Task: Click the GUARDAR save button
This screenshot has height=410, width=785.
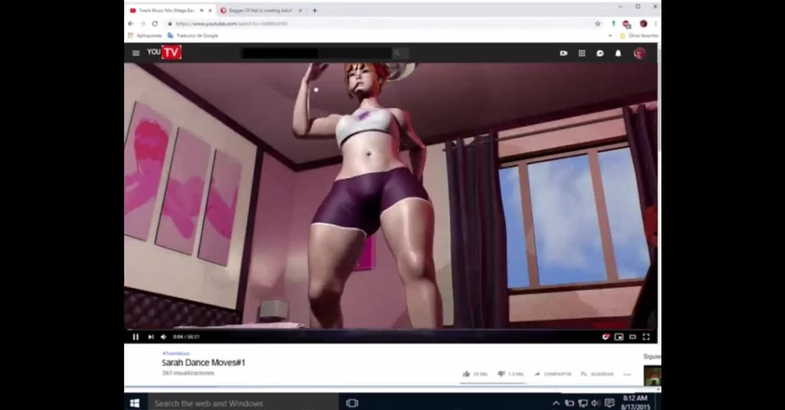Action: click(597, 374)
